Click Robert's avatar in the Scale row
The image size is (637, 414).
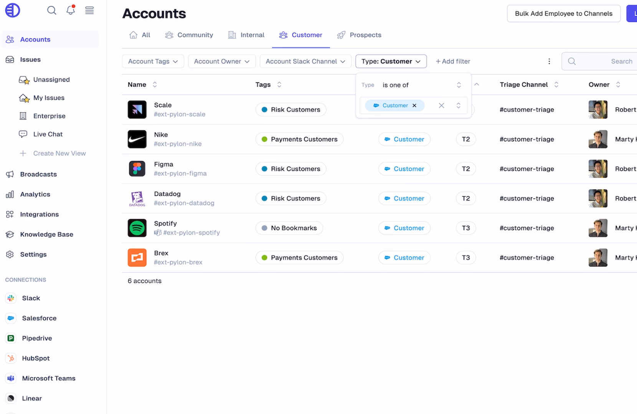point(598,110)
